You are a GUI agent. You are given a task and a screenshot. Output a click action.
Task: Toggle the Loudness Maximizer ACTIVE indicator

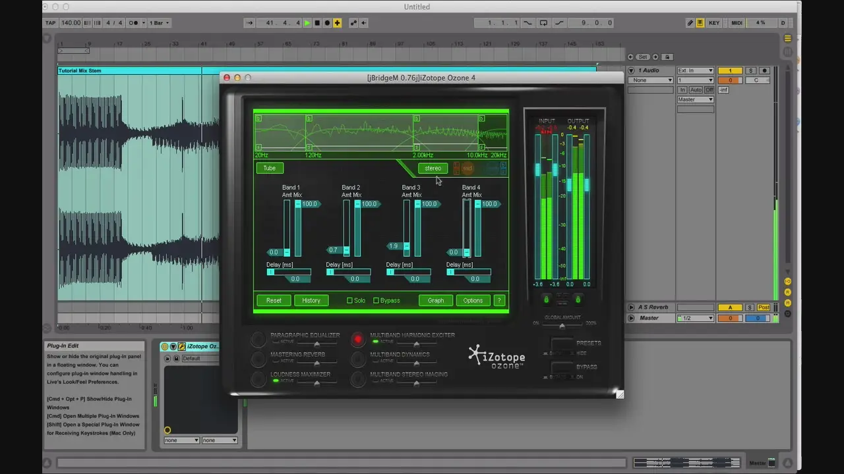point(276,381)
